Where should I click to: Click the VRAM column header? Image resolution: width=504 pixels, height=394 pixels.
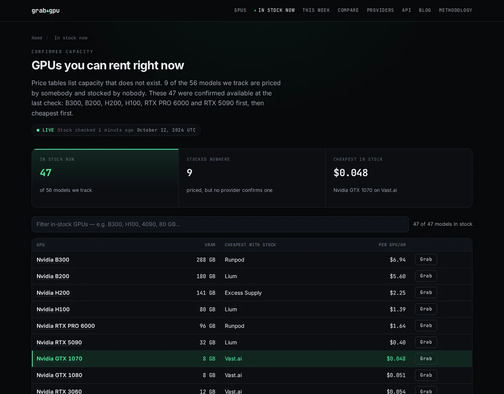[210, 245]
